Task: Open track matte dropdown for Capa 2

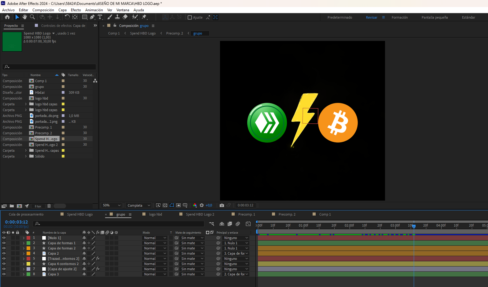Action: [192, 253]
